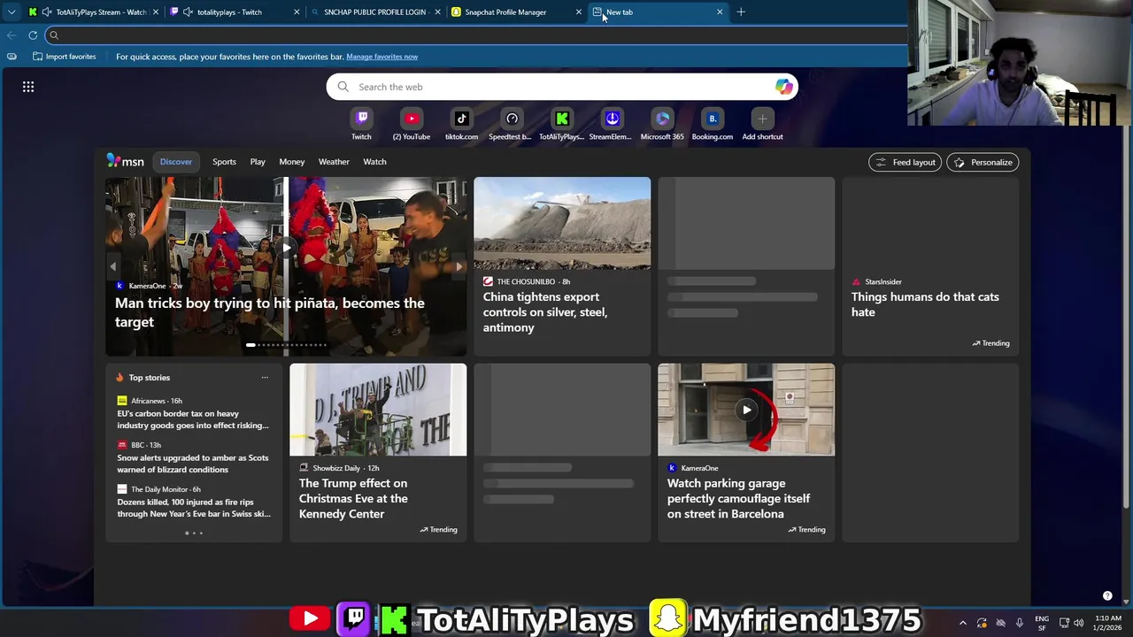This screenshot has width=1133, height=637.
Task: Play the Barcelona parking garage video
Action: click(x=747, y=410)
